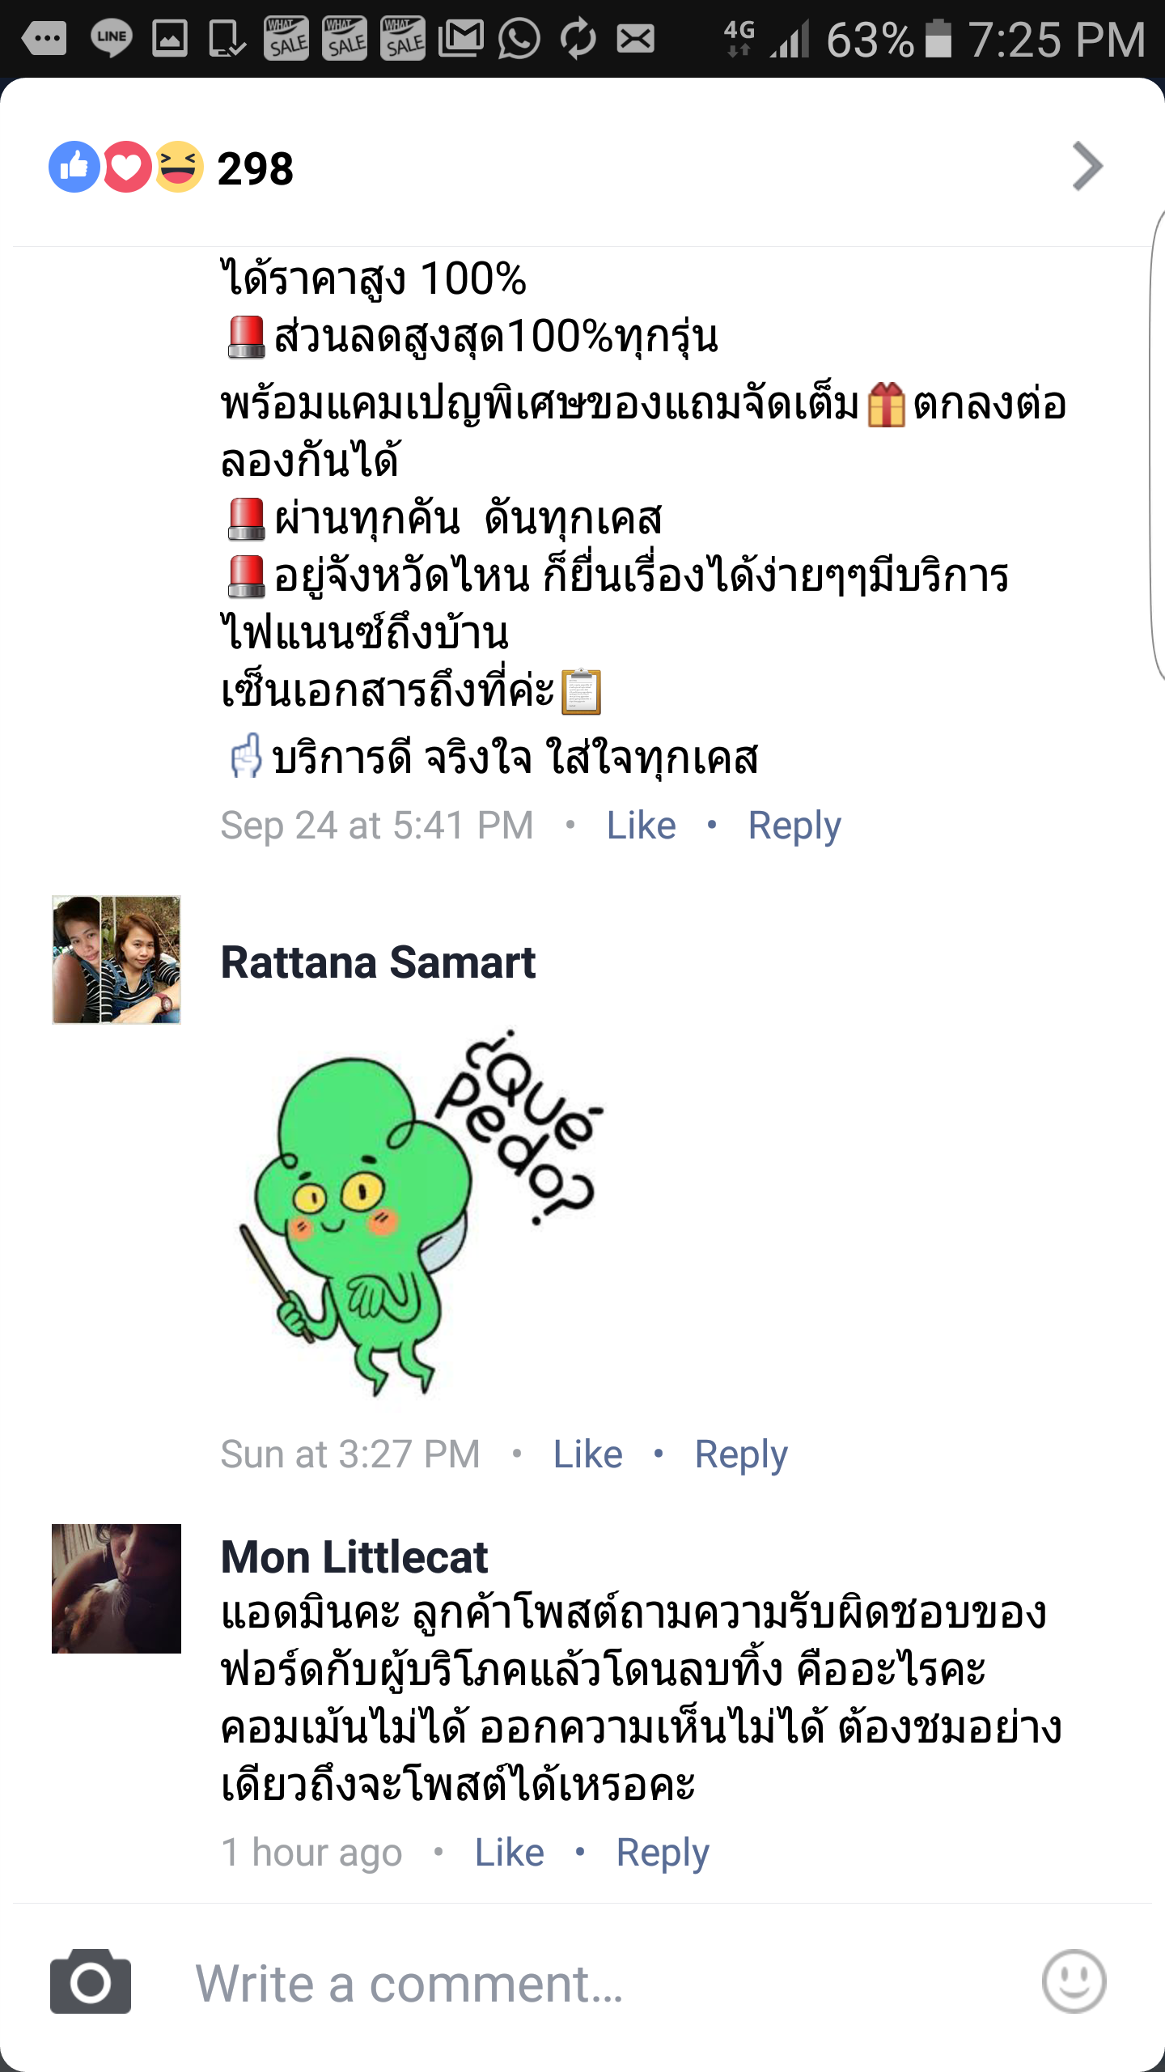Click the red heart reaction icon
Viewport: 1165px width, 2072px height.
pos(127,167)
